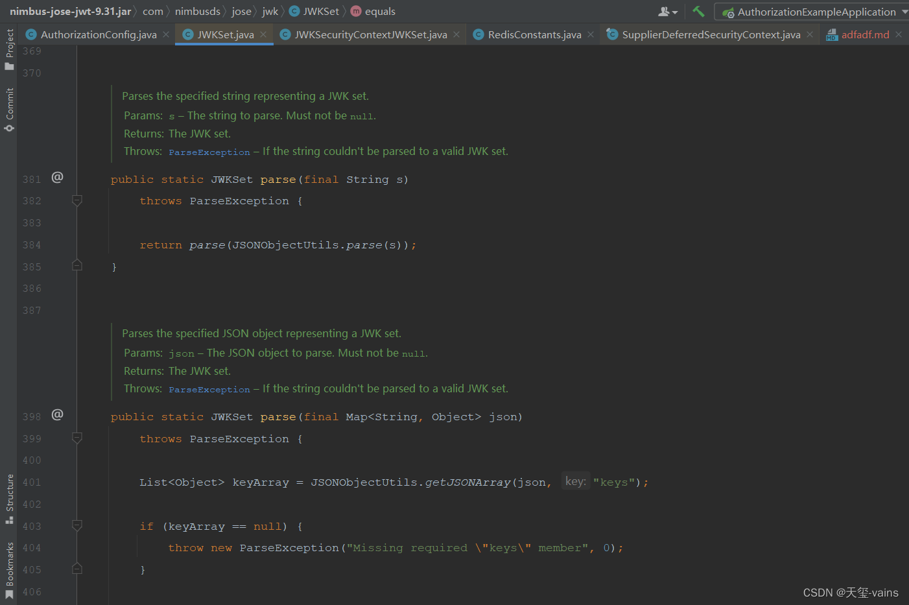Click fold end marker at line 405
Viewport: 909px width, 605px height.
[x=77, y=569]
